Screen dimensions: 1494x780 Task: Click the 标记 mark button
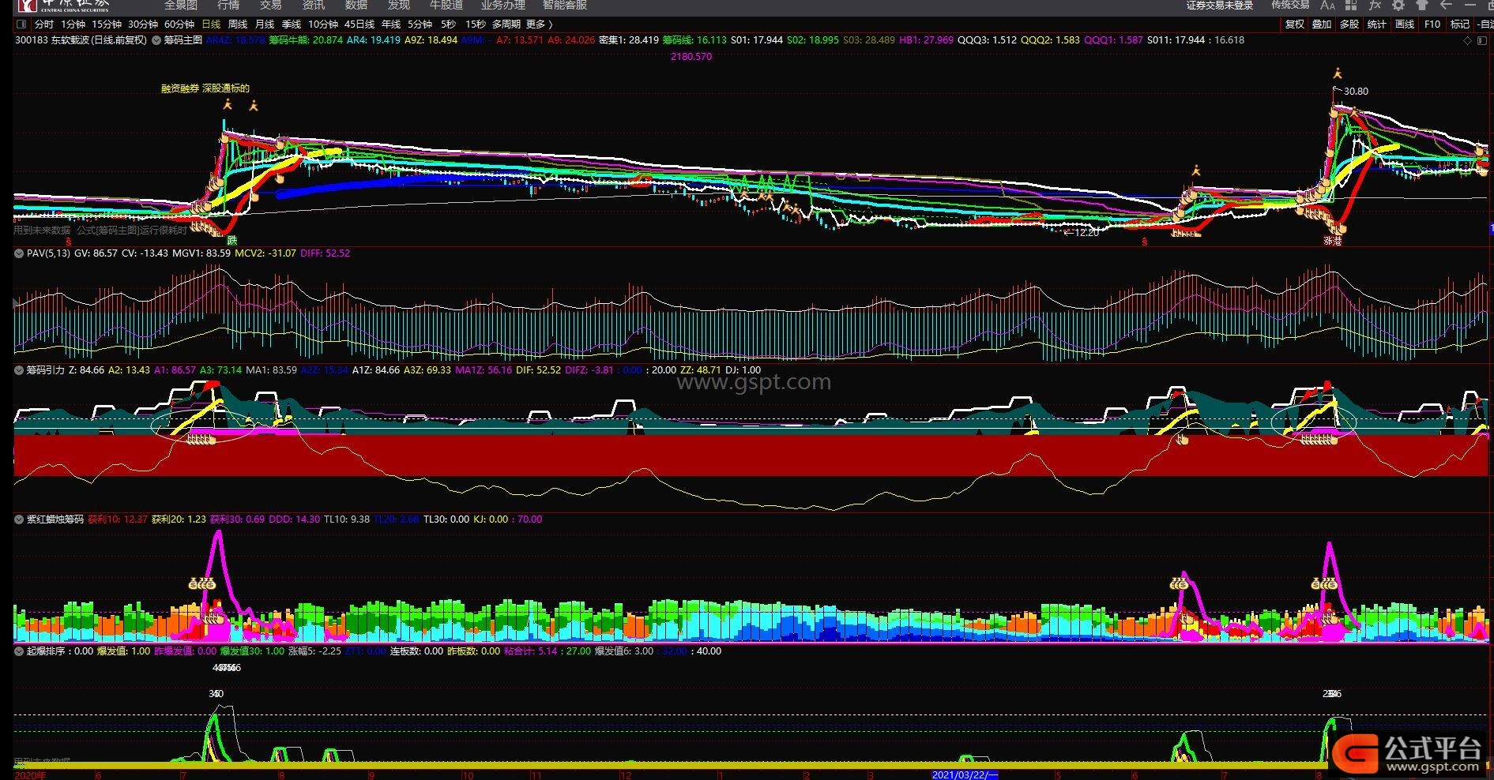tap(1460, 24)
